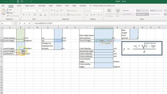This screenshot has height=94, width=167.
Task: Click the Undo arrow icon
Action: click(22, 2)
